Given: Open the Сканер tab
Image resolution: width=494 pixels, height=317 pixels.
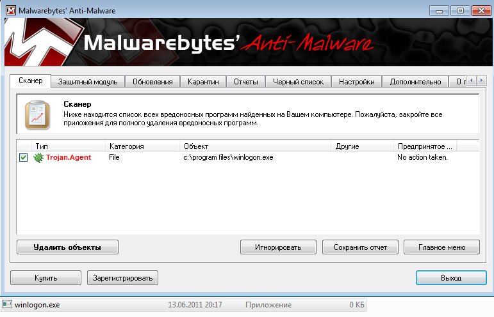Looking at the screenshot, I should coord(31,81).
